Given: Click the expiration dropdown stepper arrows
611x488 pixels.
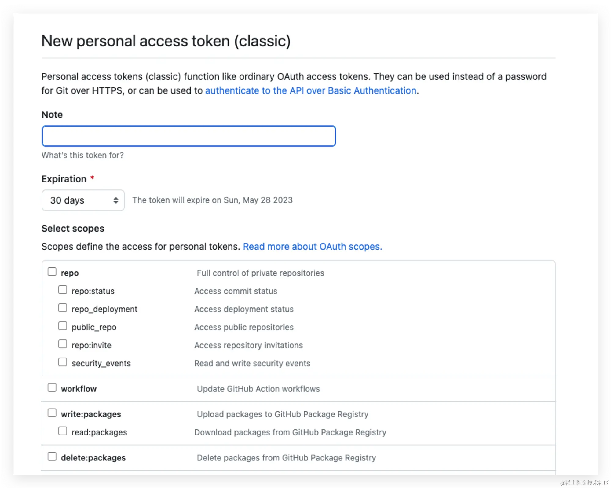Looking at the screenshot, I should pos(116,200).
